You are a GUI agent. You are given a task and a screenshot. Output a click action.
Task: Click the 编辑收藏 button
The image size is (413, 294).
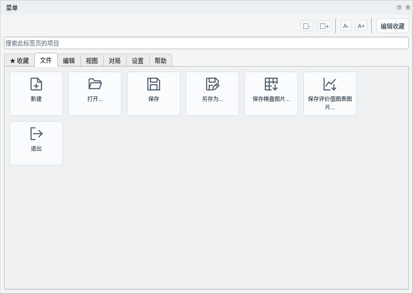click(x=392, y=26)
